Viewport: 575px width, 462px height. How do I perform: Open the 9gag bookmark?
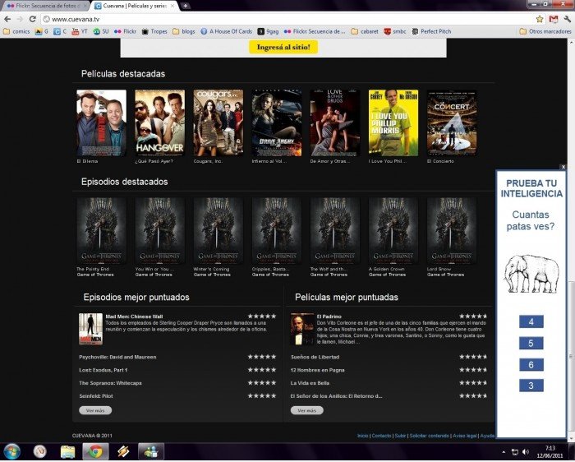pos(268,31)
